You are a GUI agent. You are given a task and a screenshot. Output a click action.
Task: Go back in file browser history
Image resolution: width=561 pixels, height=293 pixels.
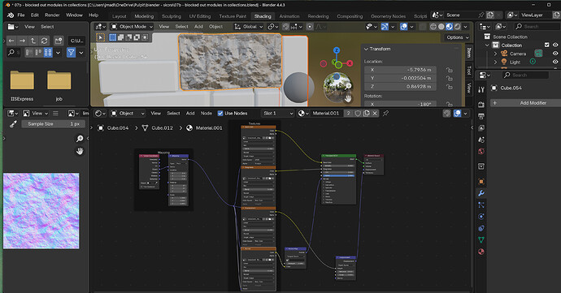tap(11, 41)
